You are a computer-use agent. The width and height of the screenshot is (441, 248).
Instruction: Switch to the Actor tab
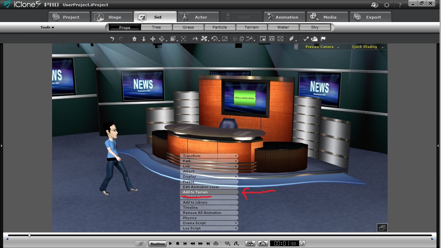click(198, 17)
